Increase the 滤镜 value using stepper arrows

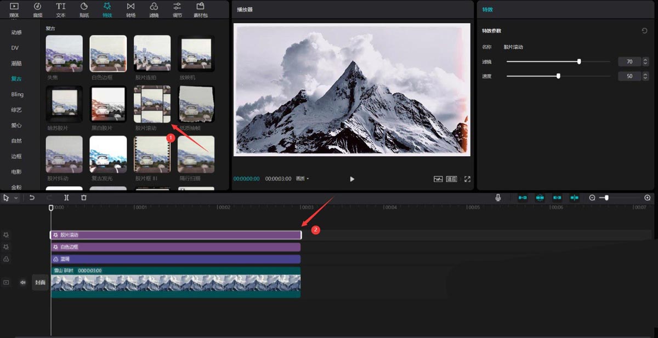coord(645,60)
